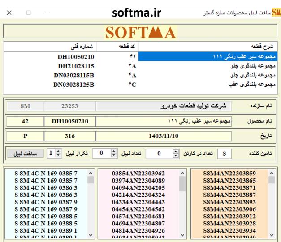
Task: Click the تاریخ (date) field showing 1403/11/10
Action: click(x=164, y=136)
